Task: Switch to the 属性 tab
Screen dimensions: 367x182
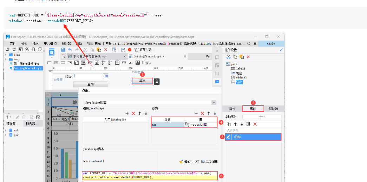Action: click(x=232, y=109)
